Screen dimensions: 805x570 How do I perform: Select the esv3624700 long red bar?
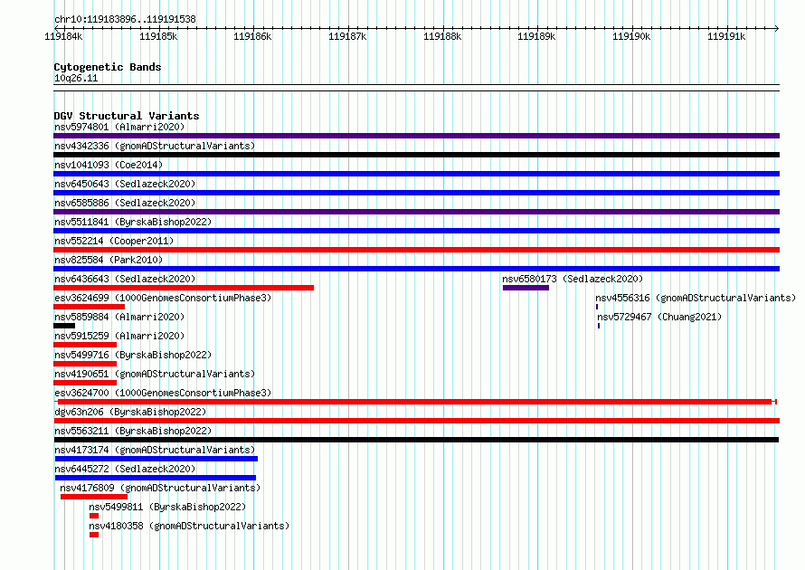[x=415, y=402]
